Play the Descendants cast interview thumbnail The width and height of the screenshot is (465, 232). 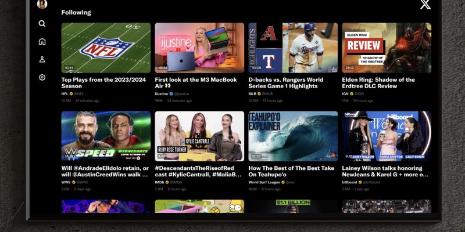pyautogui.click(x=199, y=136)
